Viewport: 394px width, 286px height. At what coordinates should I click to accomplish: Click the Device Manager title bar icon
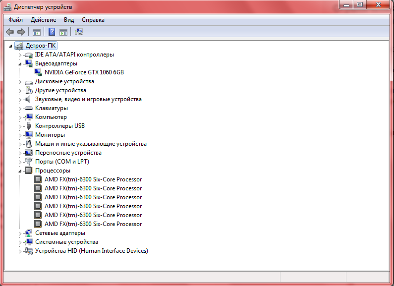pyautogui.click(x=7, y=7)
